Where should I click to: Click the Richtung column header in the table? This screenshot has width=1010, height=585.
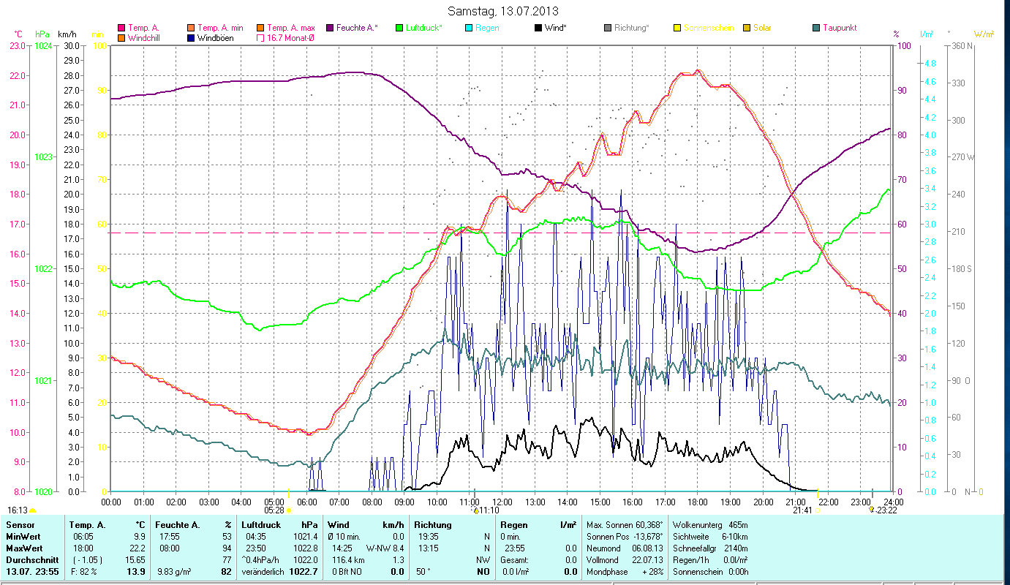coord(433,525)
